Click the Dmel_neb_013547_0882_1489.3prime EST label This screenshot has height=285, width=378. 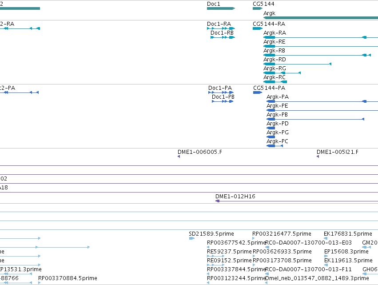(317, 278)
